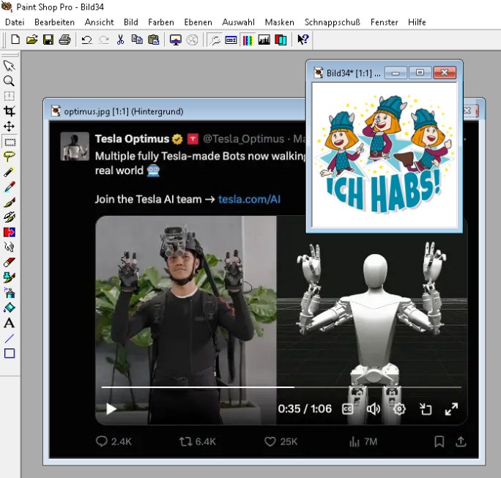The image size is (501, 478).
Task: Maximize the Bild34 image window
Action: tap(420, 72)
